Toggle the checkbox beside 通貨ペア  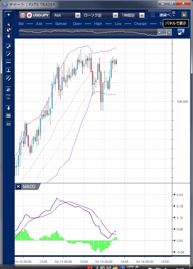pyautogui.click(x=153, y=15)
